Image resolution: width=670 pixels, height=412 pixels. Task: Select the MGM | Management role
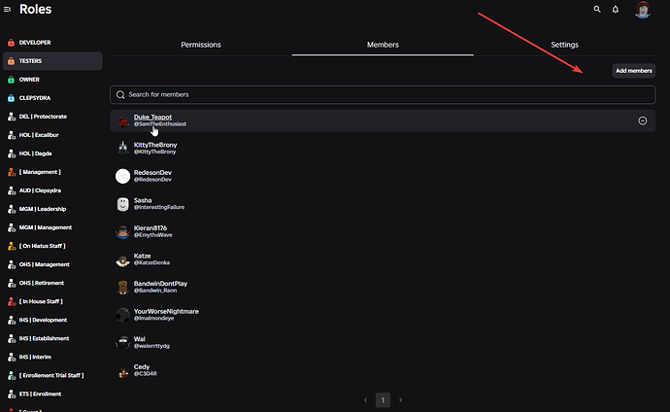click(52, 227)
